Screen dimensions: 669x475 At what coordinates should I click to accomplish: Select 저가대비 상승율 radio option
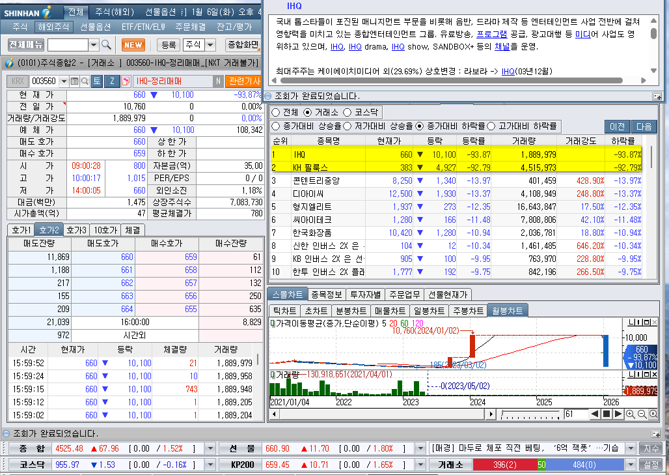348,126
